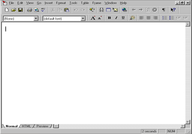This screenshot has width=192, height=134.
Task: Click the Save icon in the toolbar
Action: tap(20, 10)
